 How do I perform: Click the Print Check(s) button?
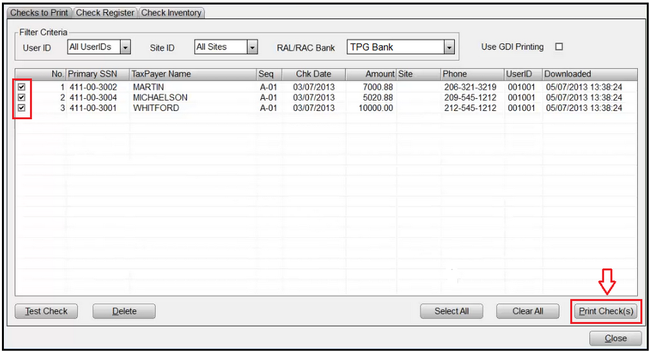[x=606, y=312]
